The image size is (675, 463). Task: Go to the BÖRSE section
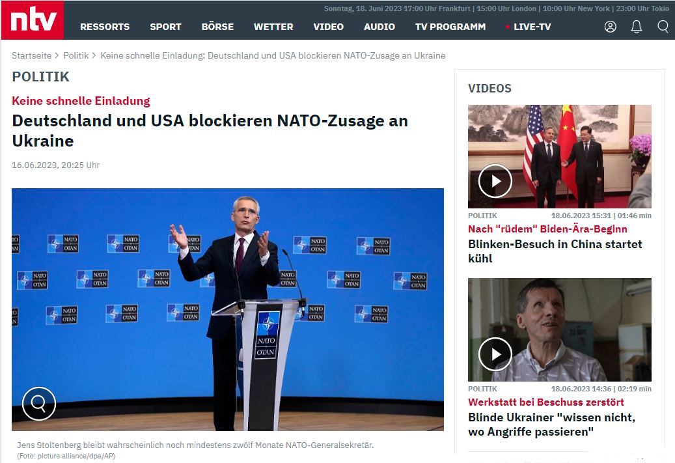217,27
